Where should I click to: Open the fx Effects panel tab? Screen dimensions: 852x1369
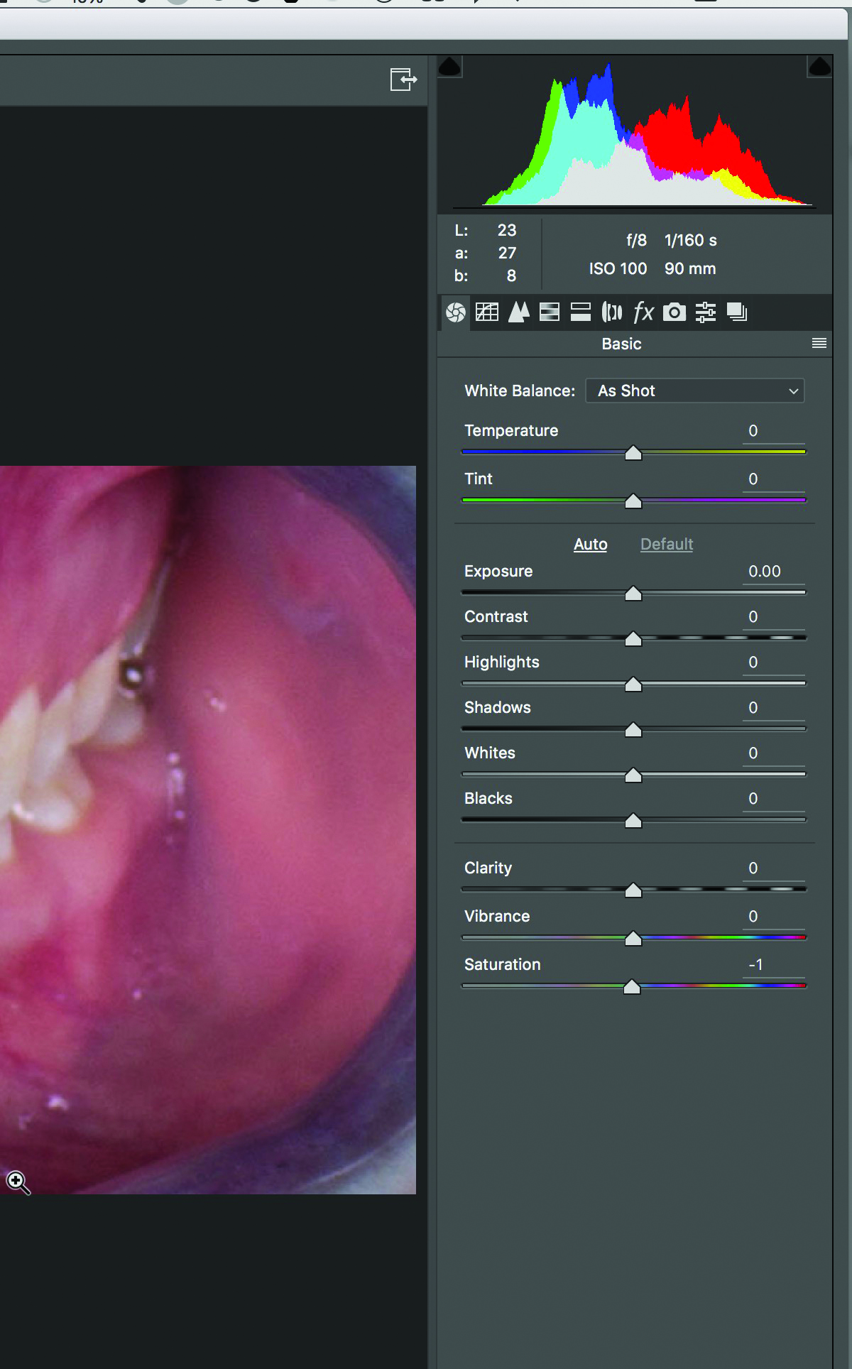click(x=643, y=312)
